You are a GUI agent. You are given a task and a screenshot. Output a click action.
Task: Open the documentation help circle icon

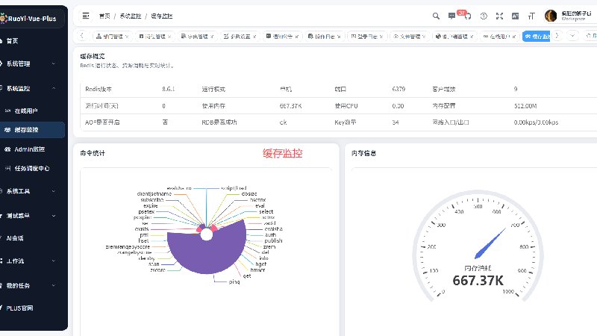point(484,16)
